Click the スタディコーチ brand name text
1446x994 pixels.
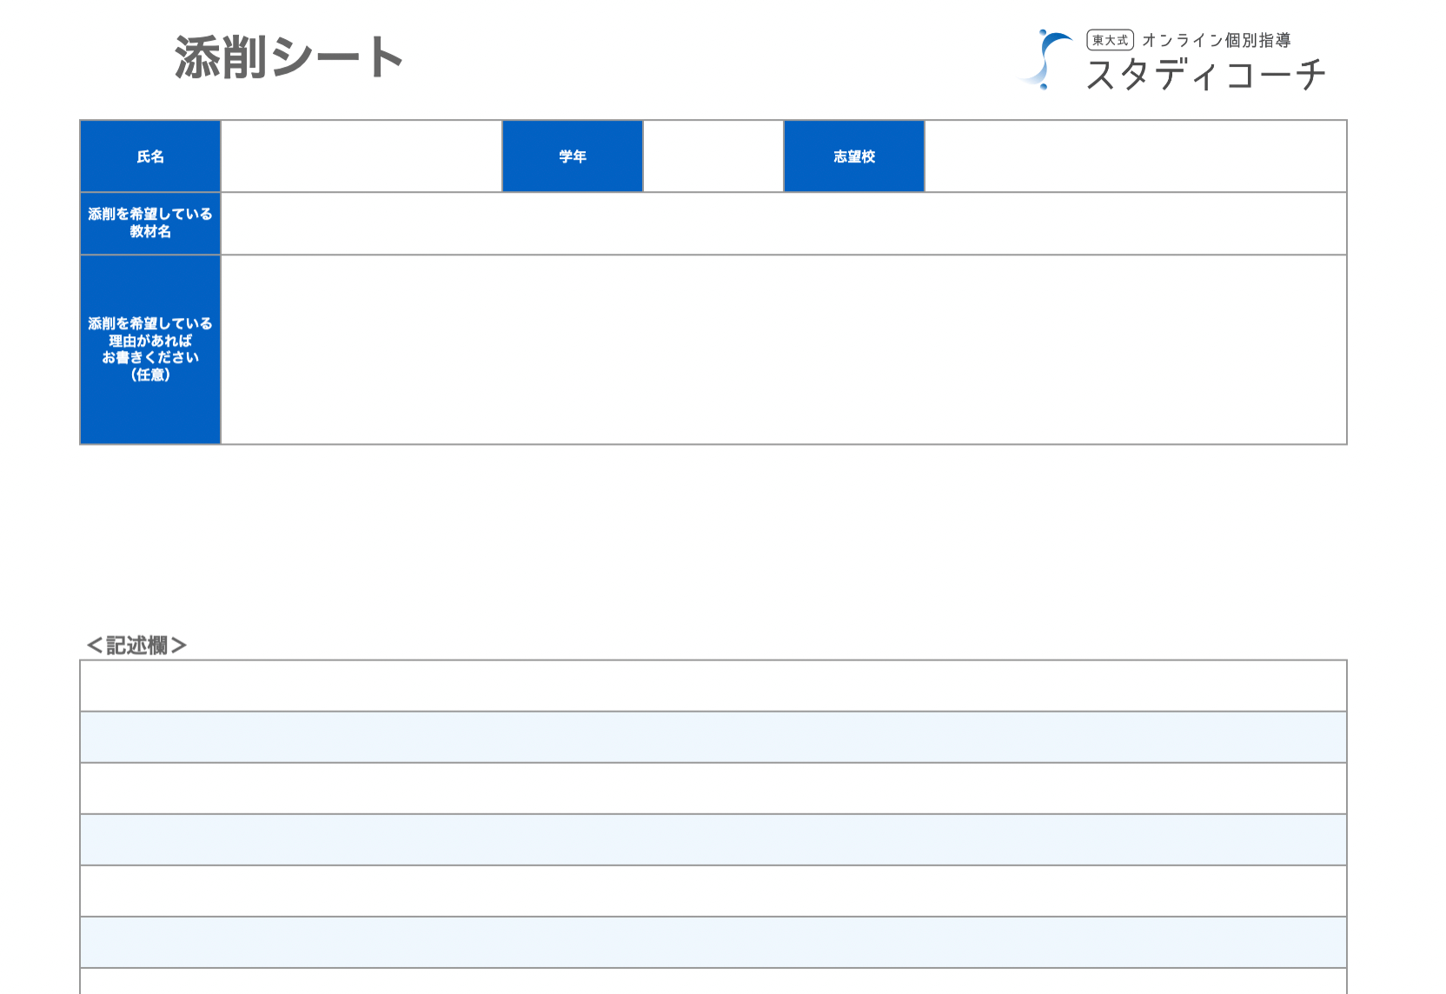point(1206,75)
